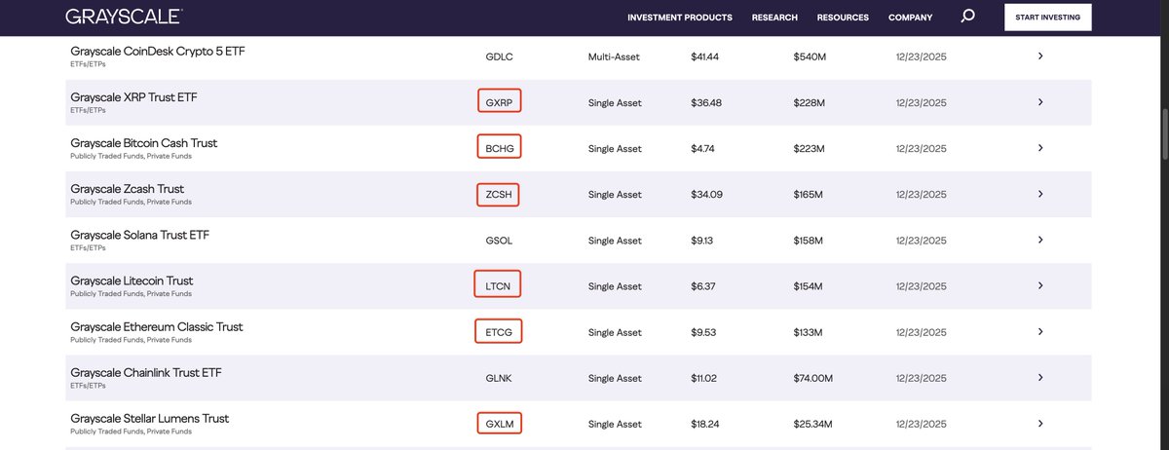Expand the Grayscale CoinDesk Crypto 5 ETF row arrow
The width and height of the screenshot is (1169, 450).
coord(1040,56)
